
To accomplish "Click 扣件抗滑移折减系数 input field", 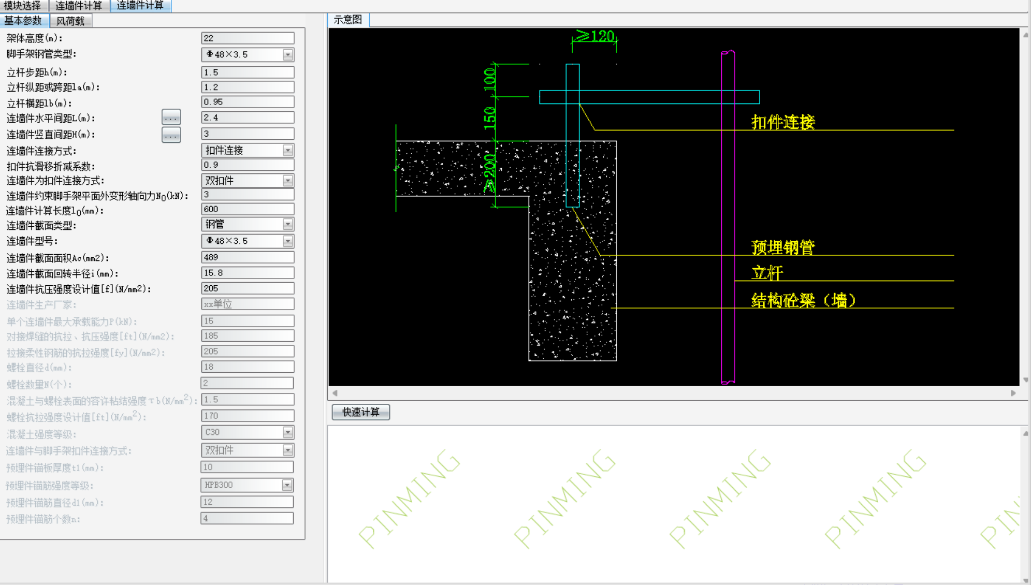I will (247, 165).
